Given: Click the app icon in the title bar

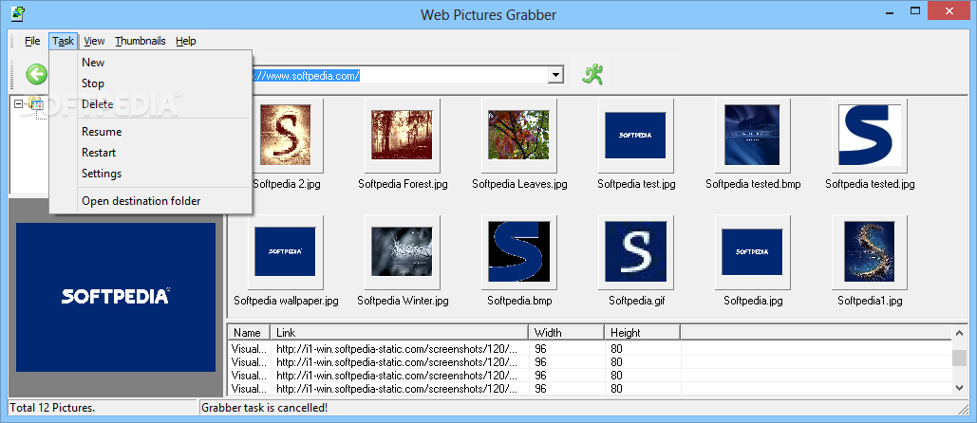Looking at the screenshot, I should click(17, 13).
